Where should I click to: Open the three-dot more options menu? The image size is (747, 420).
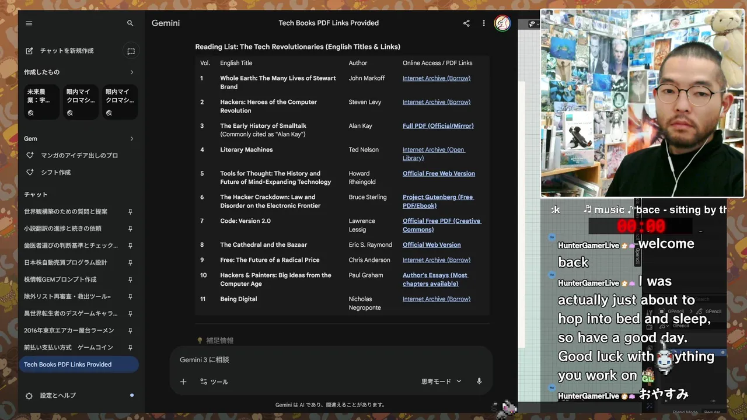(x=483, y=23)
